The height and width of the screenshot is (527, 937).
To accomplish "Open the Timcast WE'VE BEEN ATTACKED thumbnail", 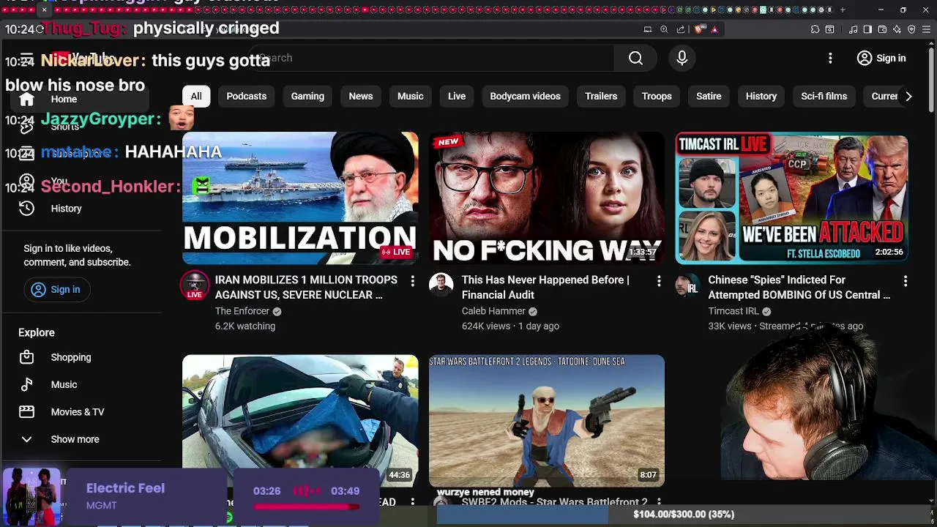I will pos(791,198).
